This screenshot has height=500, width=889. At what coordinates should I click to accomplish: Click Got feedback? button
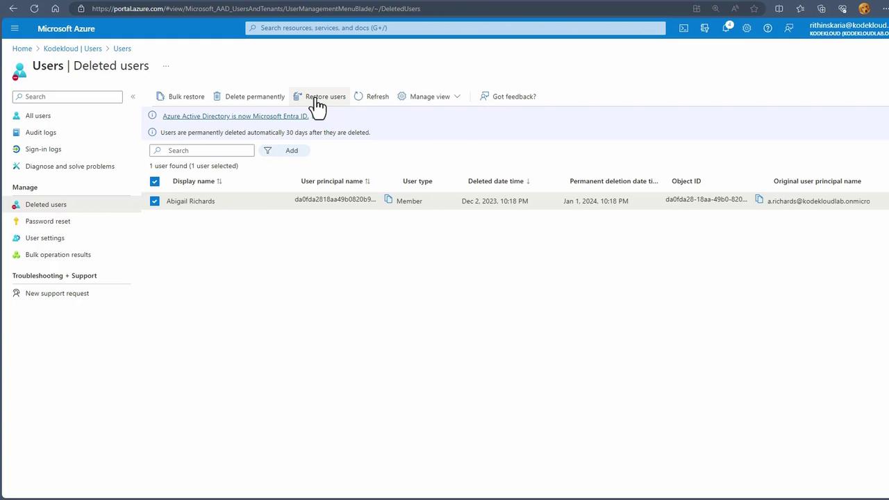(508, 97)
